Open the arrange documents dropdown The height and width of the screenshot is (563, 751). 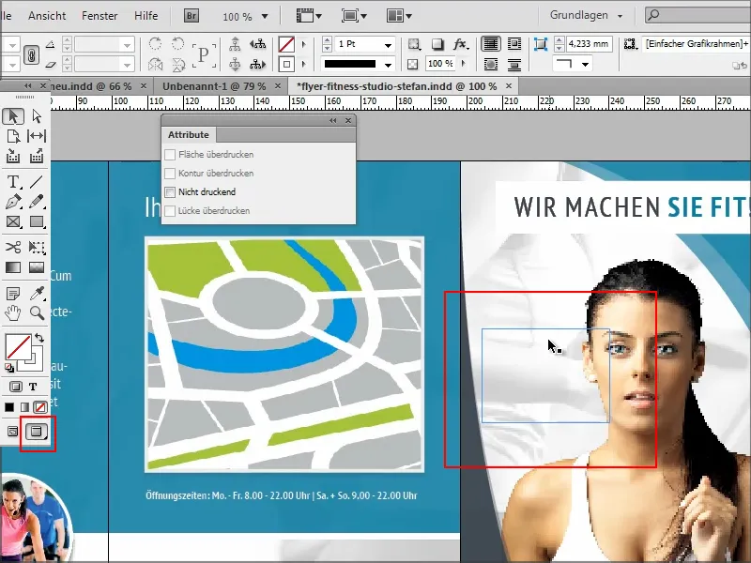tap(399, 16)
